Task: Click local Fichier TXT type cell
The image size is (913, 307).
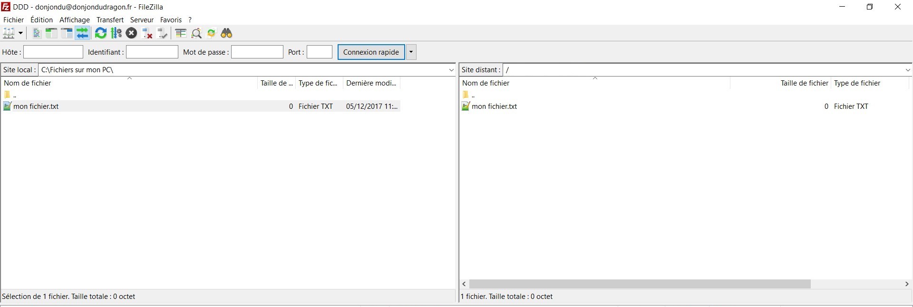Action: click(x=316, y=106)
